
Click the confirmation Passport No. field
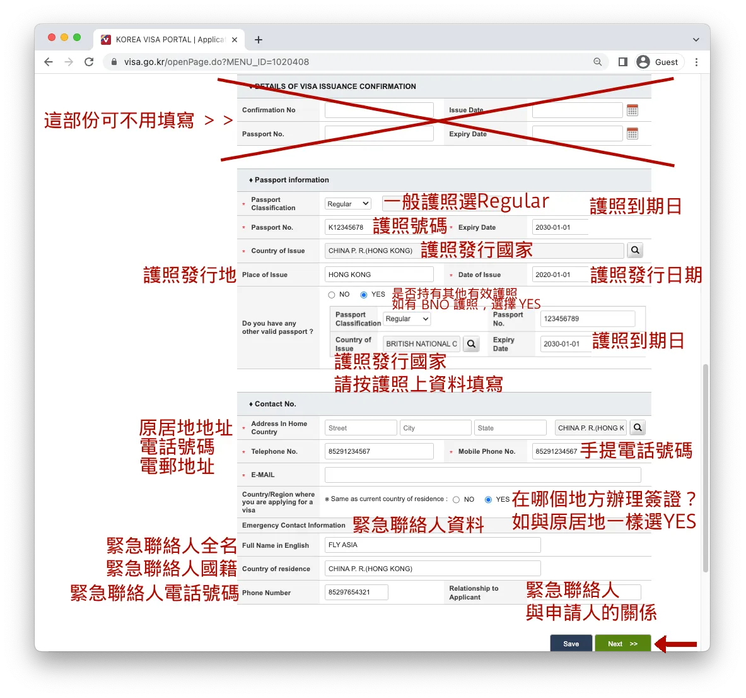(x=379, y=133)
